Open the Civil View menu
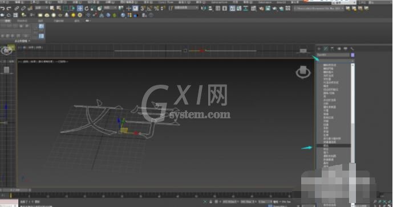The image size is (393, 207). (165, 2)
